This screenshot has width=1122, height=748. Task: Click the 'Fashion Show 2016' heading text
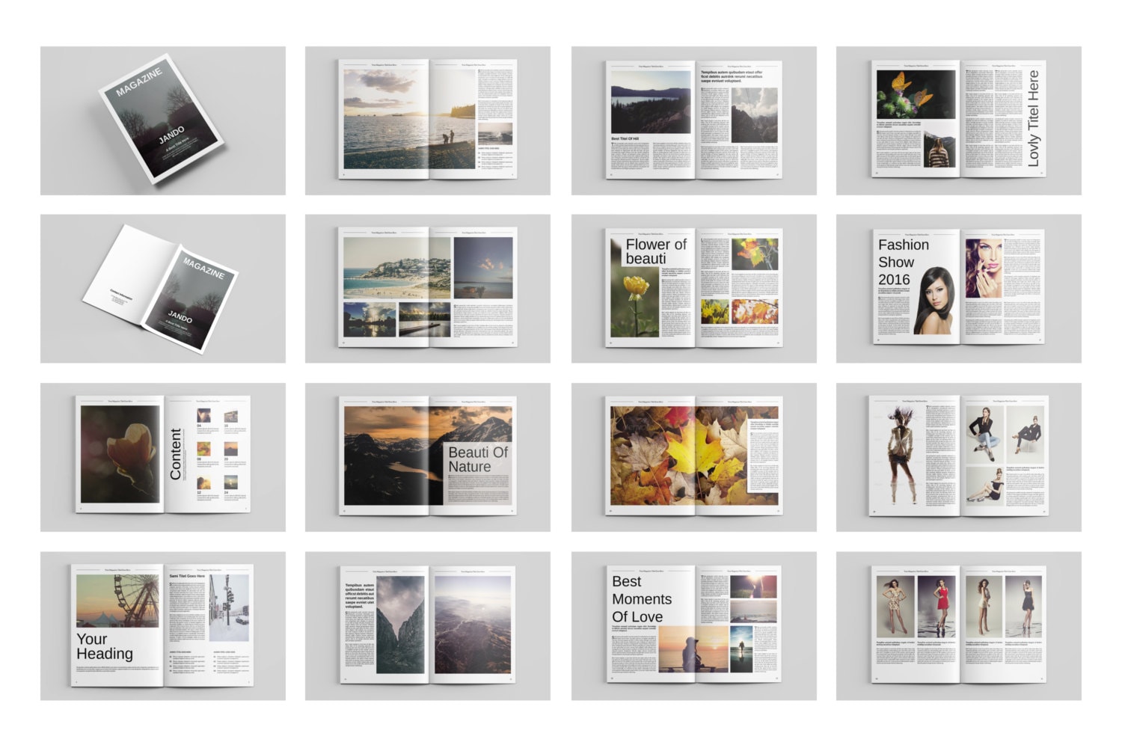click(x=898, y=262)
